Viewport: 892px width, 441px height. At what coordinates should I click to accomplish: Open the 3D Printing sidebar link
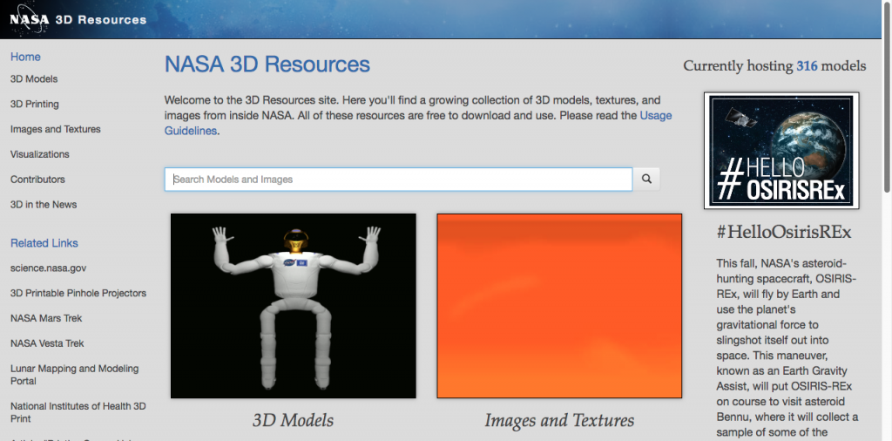click(35, 105)
